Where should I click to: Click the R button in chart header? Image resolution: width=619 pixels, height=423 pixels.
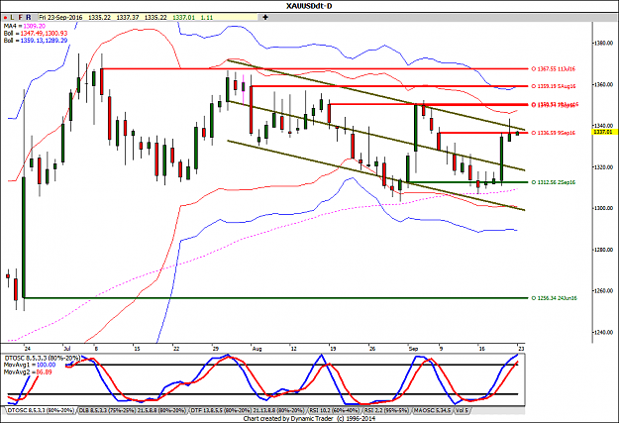pyautogui.click(x=29, y=18)
